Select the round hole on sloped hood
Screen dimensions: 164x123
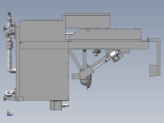tap(88, 31)
